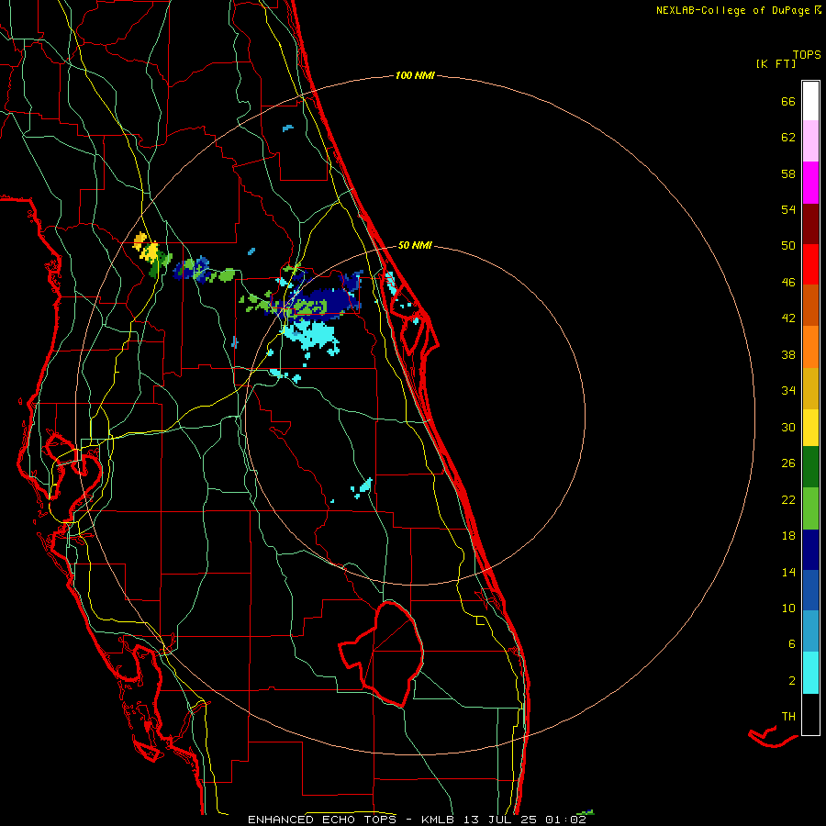The image size is (826, 826).
Task: Click the navy blue legend swatch
Action: click(810, 550)
